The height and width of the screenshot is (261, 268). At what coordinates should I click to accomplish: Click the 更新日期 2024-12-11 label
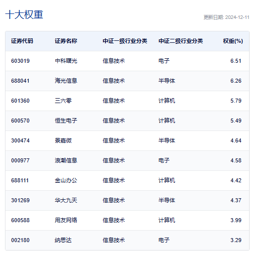(226, 17)
